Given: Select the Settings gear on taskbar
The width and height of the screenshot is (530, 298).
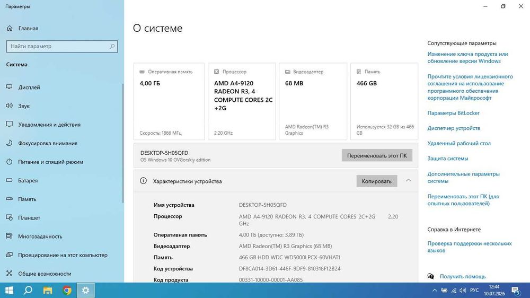Looking at the screenshot, I should point(86,290).
